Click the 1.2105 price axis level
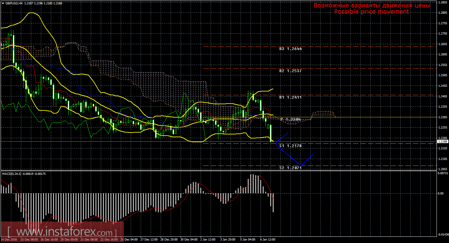Image resolution: width=449 pixels, height=243 pixels. (x=443, y=159)
